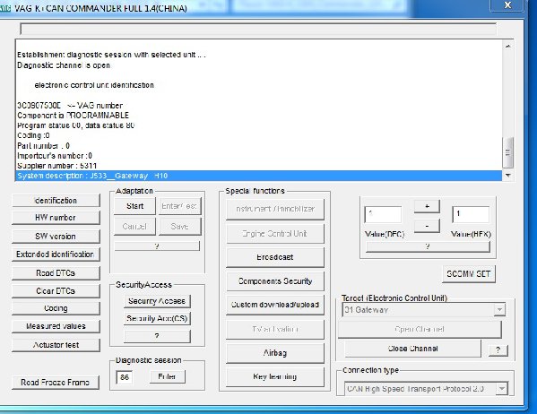Close the VAG K+CAN Commander window
The width and height of the screenshot is (537, 414).
[x=507, y=5]
